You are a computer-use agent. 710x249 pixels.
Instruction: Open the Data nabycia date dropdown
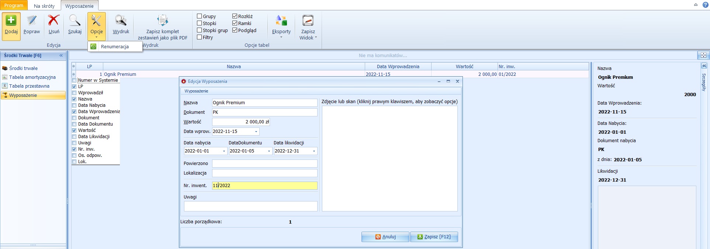224,151
